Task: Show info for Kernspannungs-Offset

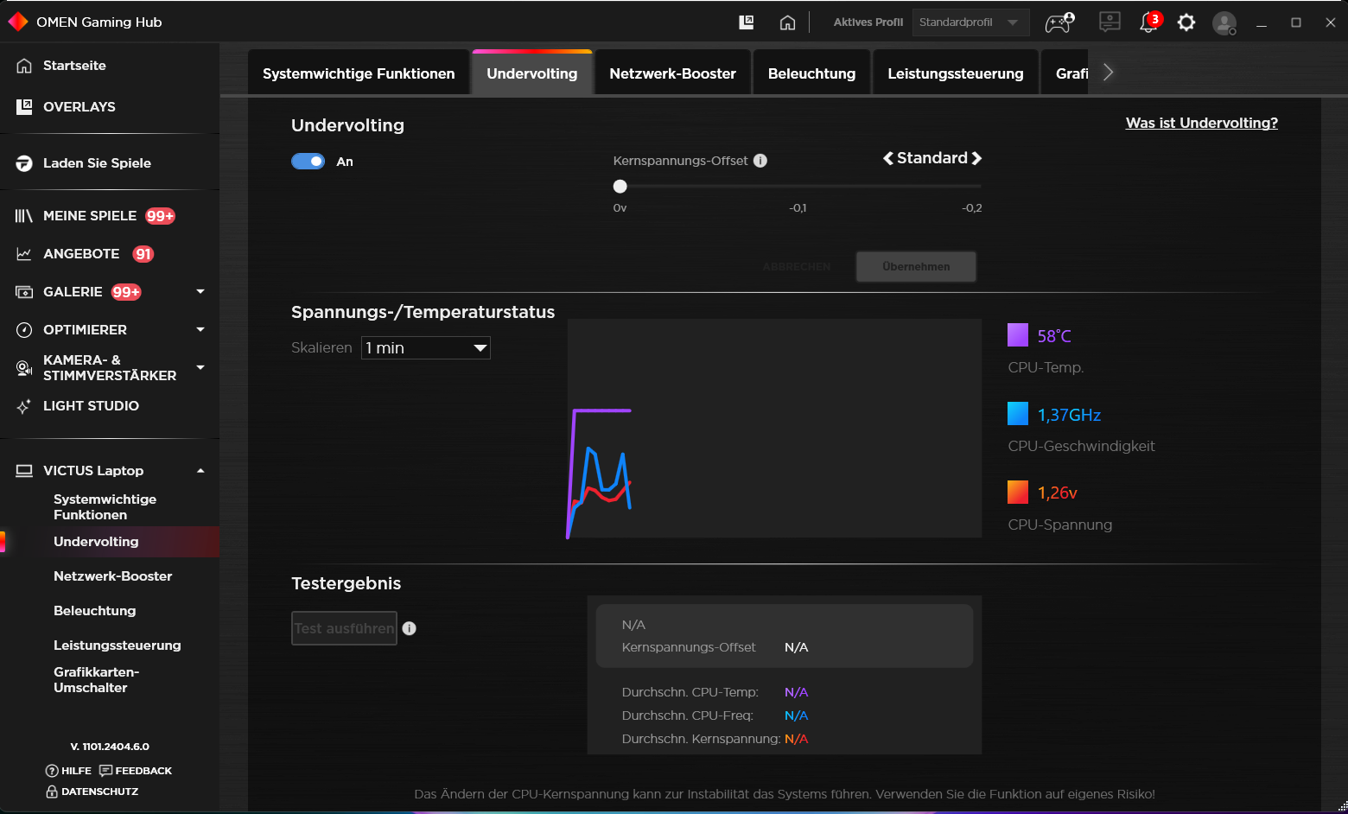Action: coord(760,161)
